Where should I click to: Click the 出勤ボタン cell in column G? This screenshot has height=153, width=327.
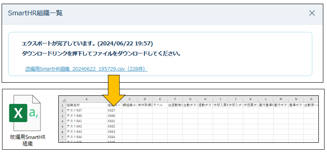point(190,105)
